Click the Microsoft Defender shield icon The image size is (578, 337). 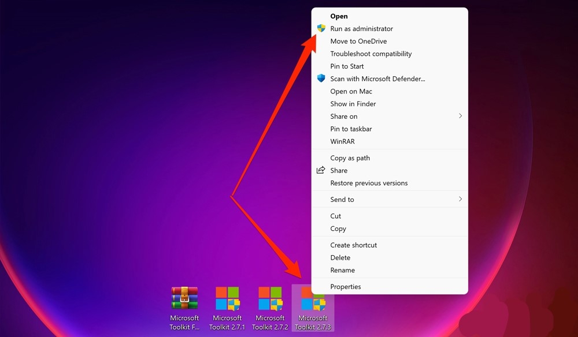[x=321, y=78]
